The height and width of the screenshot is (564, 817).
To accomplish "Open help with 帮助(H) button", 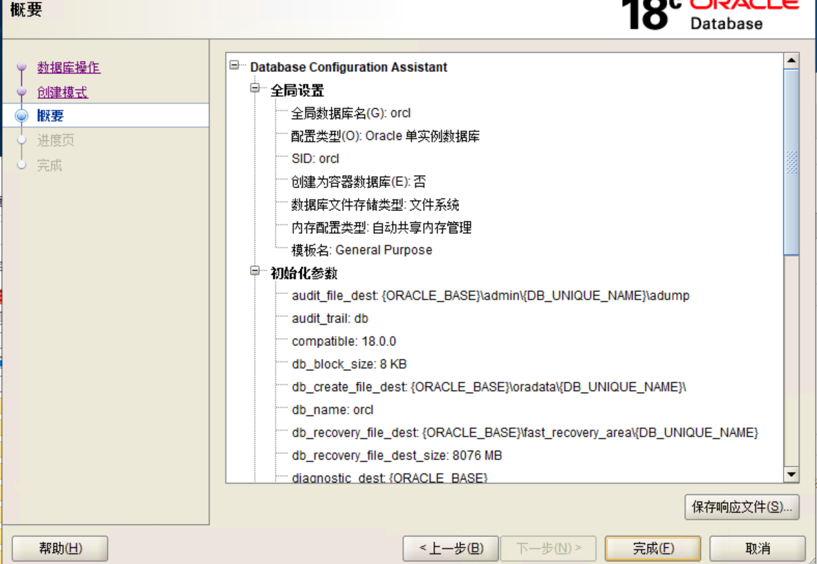I will [60, 548].
